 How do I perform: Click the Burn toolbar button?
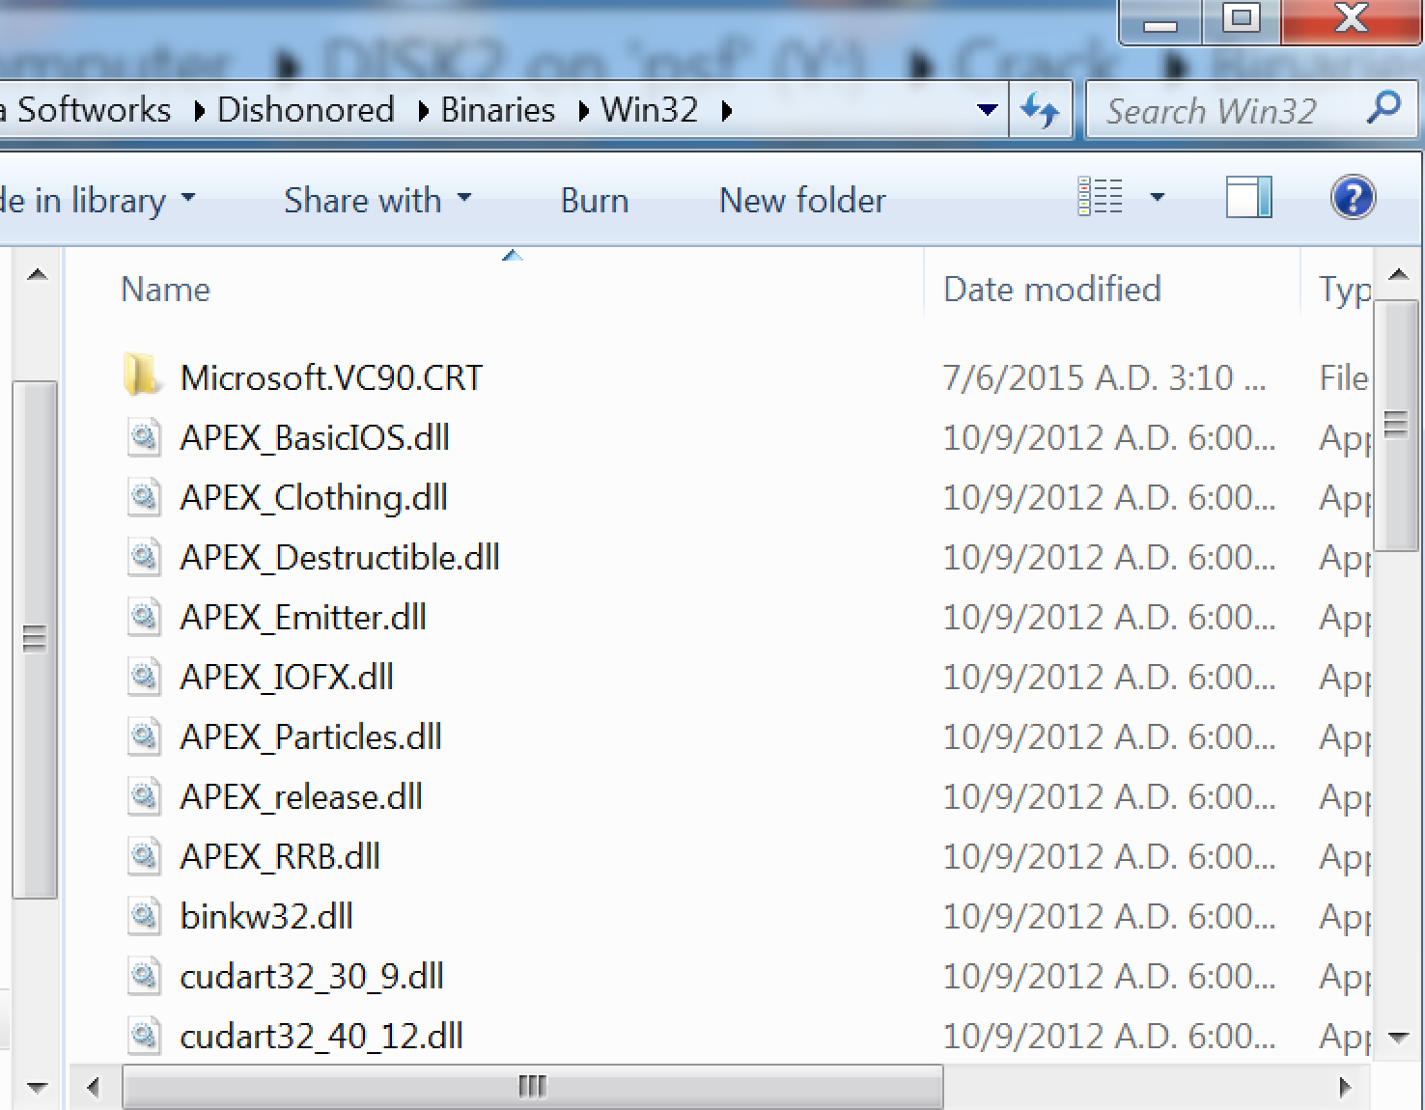click(x=594, y=200)
